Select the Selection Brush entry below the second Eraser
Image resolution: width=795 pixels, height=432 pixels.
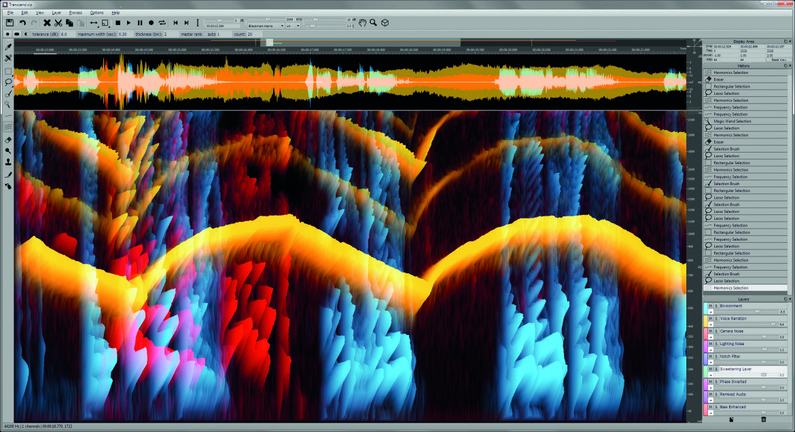point(745,149)
